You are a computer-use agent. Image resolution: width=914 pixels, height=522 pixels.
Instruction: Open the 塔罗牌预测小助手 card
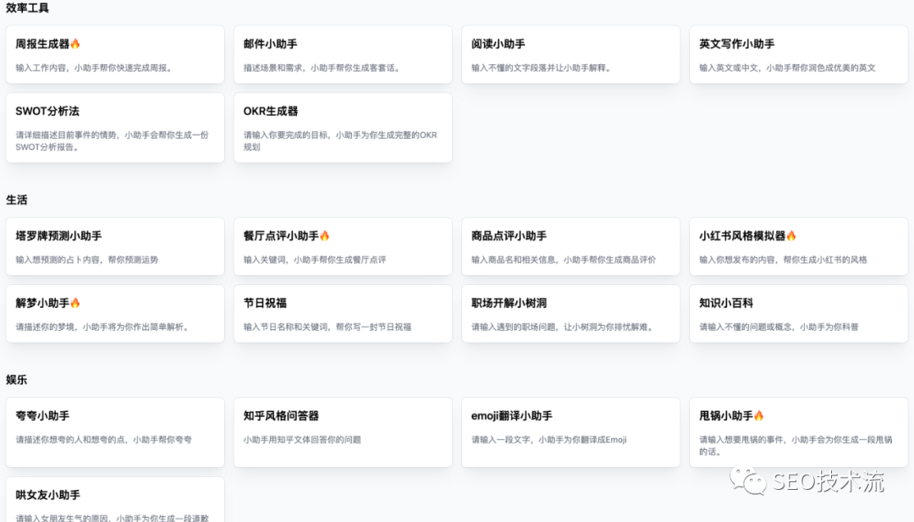pyautogui.click(x=115, y=246)
